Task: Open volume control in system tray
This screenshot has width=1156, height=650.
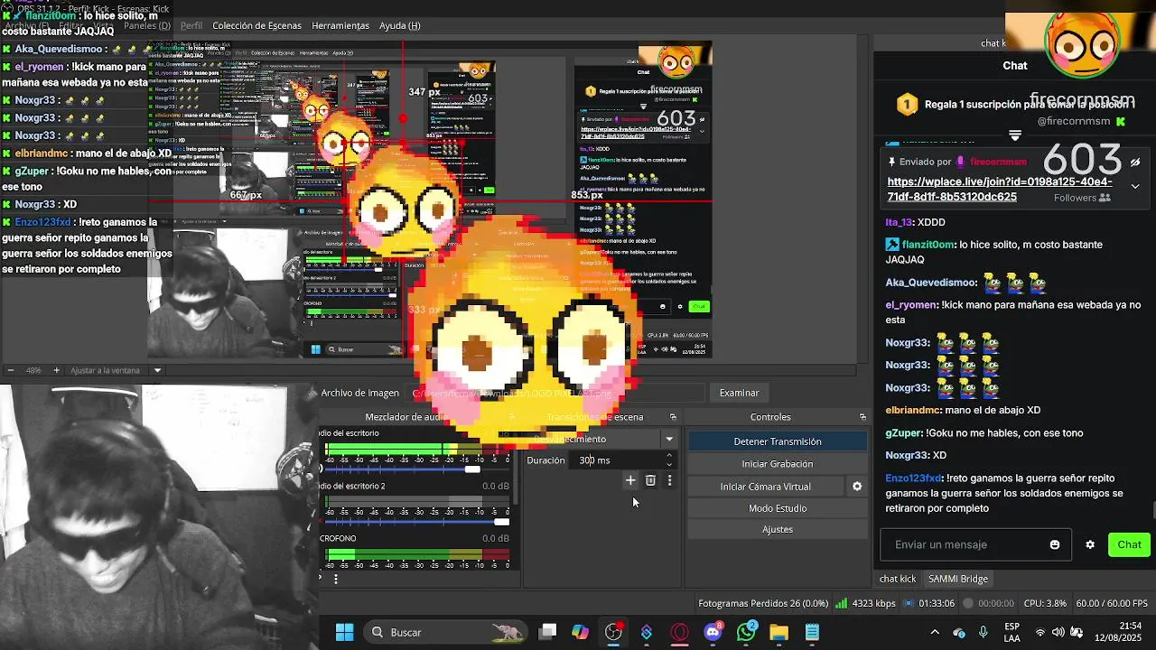Action: coord(1059,632)
